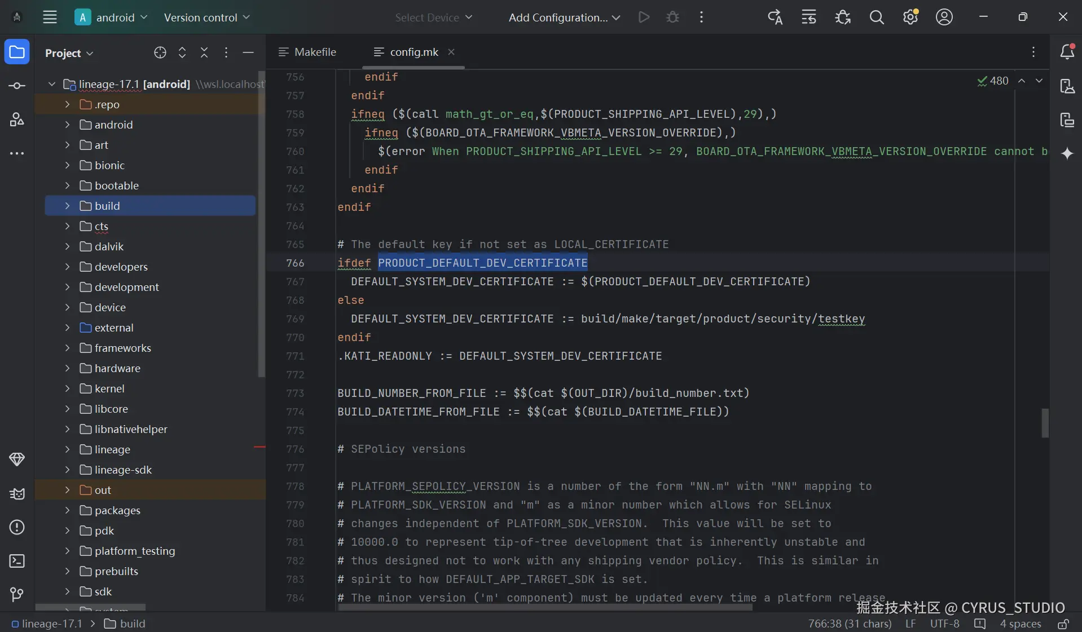Open the Terminal tool window
Image resolution: width=1082 pixels, height=632 pixels.
(x=17, y=561)
